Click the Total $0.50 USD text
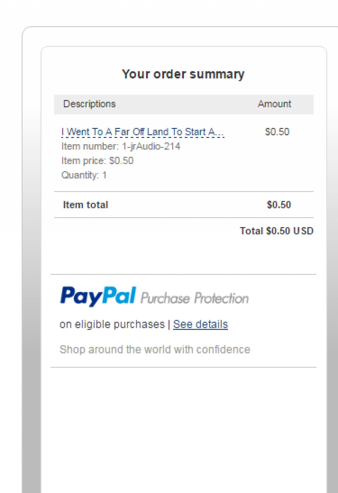The width and height of the screenshot is (338, 493). [276, 231]
